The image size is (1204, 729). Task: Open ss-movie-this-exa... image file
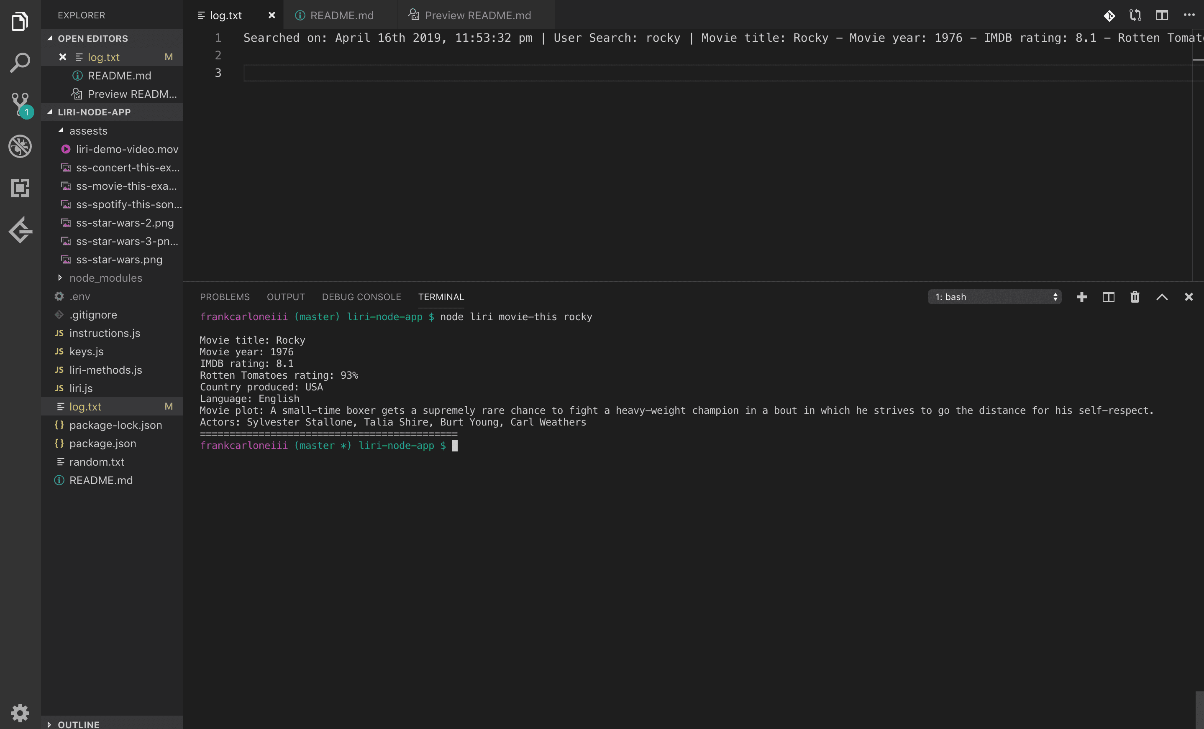[x=113, y=186]
